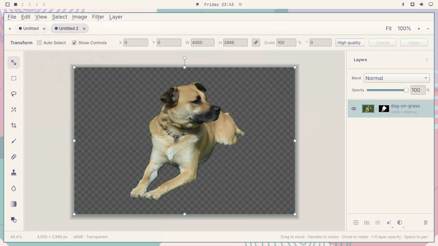
Task: Toggle the link aspect ratio chain icon
Action: click(x=256, y=43)
